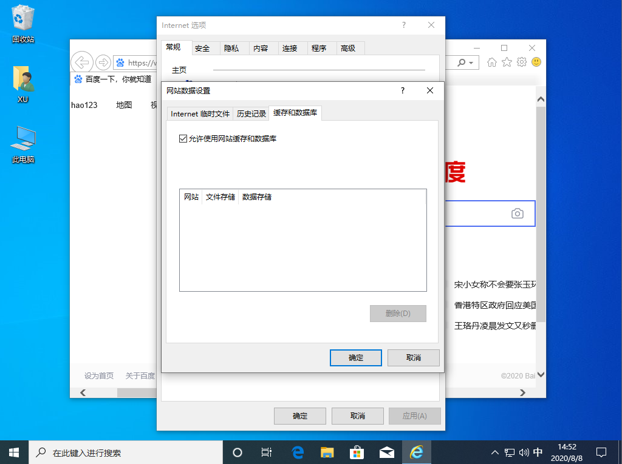Image resolution: width=622 pixels, height=464 pixels.
Task: Open the search dropdown in IE address bar
Action: tap(470, 62)
